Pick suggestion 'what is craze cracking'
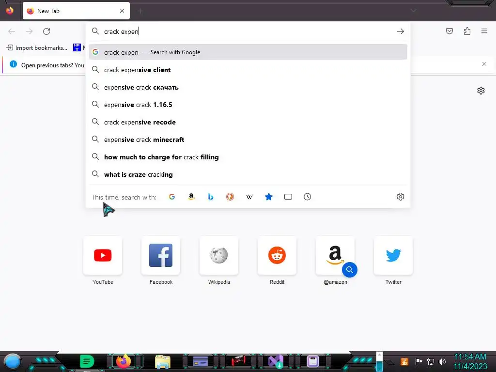Viewport: 496px width, 372px height. pyautogui.click(x=248, y=174)
